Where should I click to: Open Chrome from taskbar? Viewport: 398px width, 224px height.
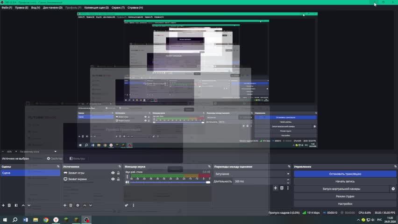click(46, 220)
